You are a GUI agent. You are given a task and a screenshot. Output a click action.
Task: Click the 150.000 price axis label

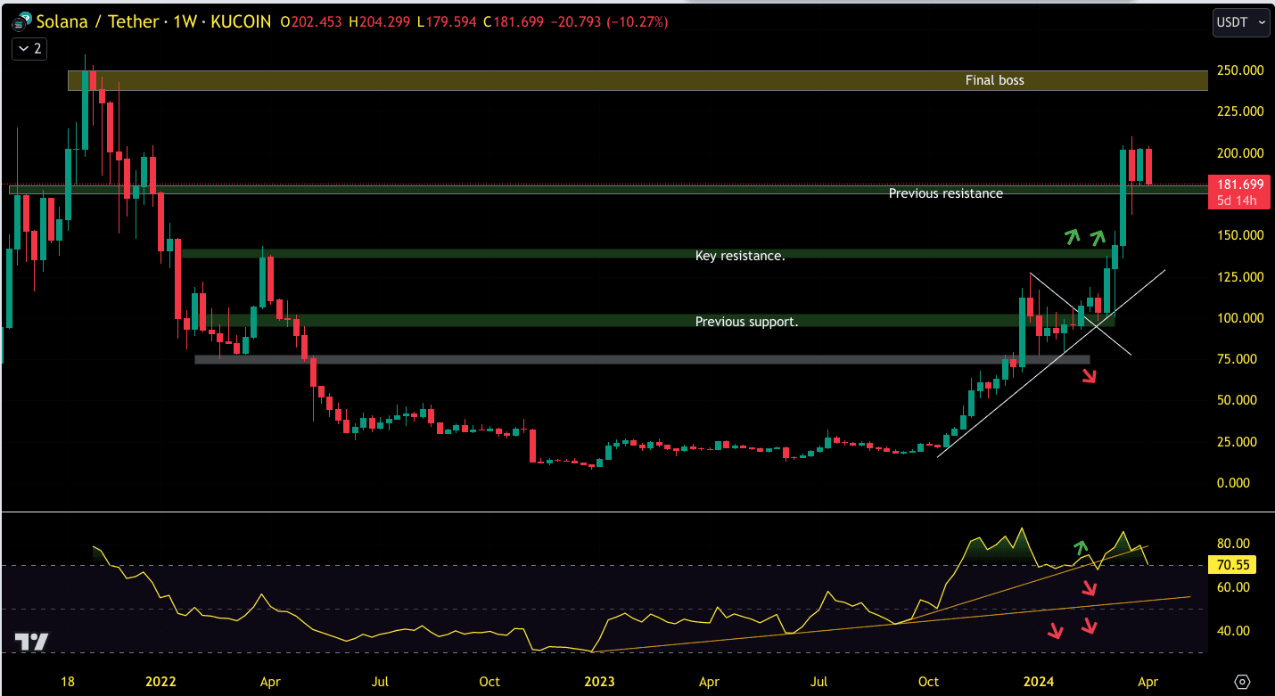click(x=1240, y=235)
